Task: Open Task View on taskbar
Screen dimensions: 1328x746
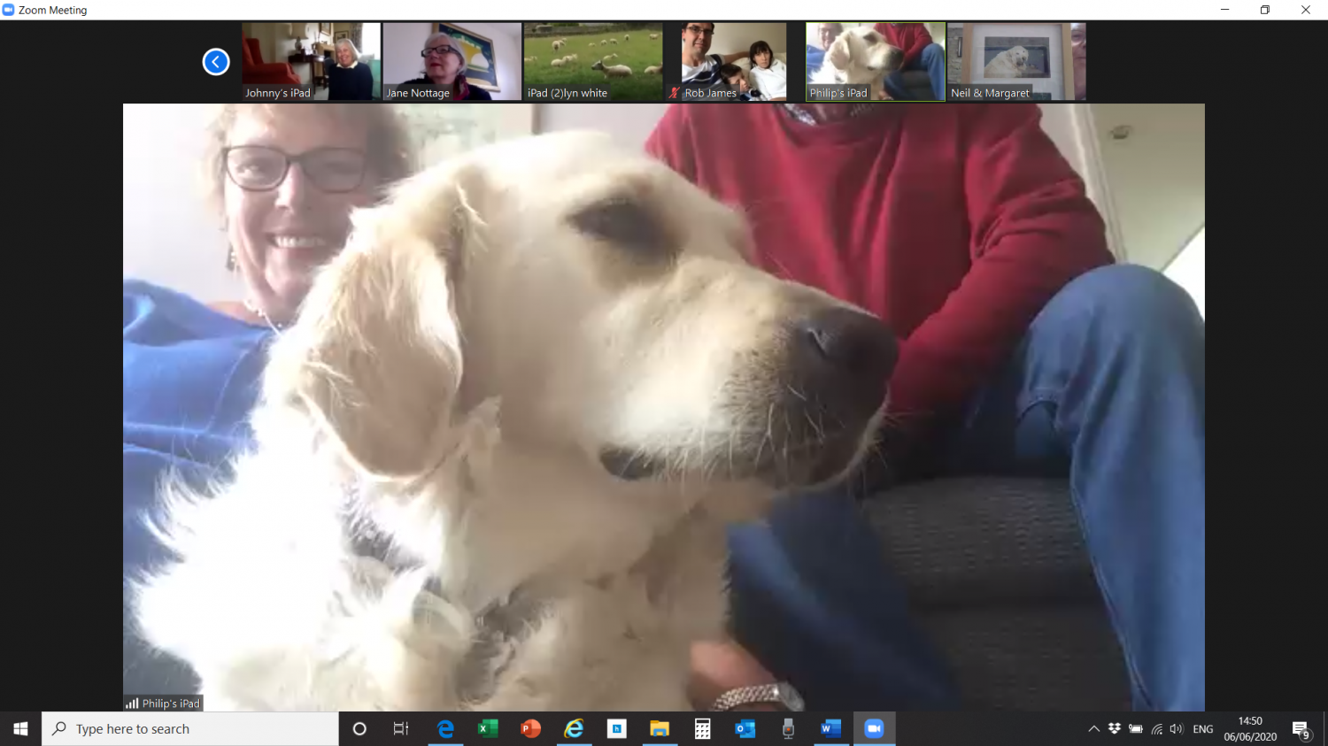Action: pos(401,728)
